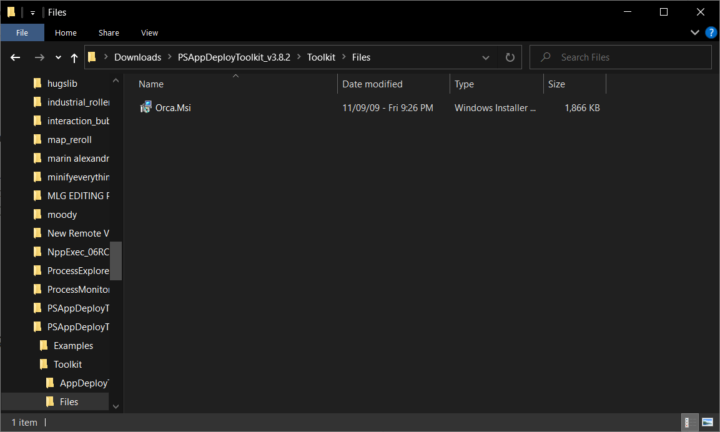Image resolution: width=720 pixels, height=432 pixels.
Task: Click the moody folder icon
Action: click(37, 214)
